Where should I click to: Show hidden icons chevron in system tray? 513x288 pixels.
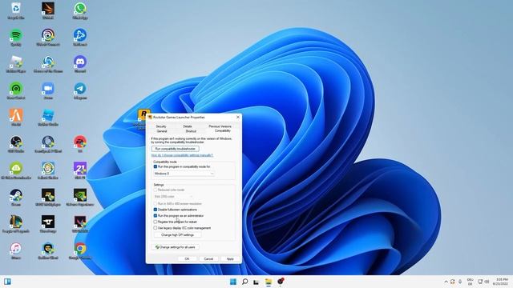[x=446, y=282]
